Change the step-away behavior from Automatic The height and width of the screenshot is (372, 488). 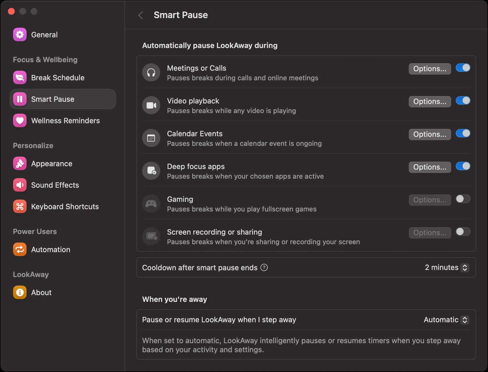[446, 320]
